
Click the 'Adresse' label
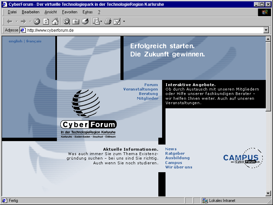coord(12,30)
